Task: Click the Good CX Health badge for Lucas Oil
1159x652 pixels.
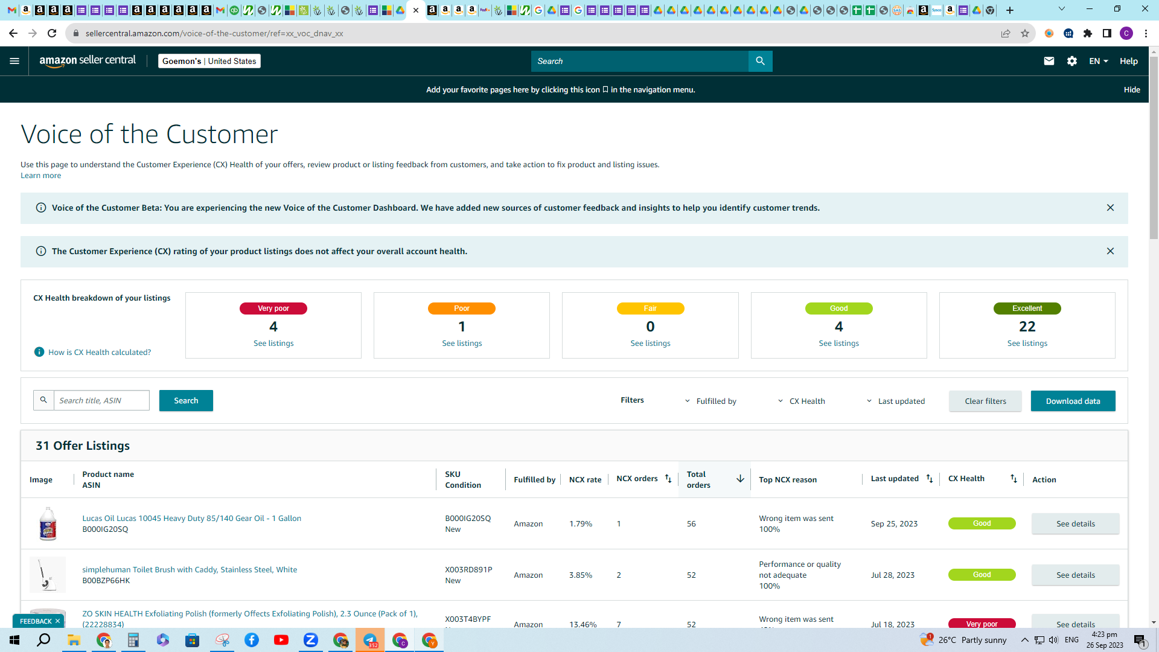Action: tap(982, 523)
